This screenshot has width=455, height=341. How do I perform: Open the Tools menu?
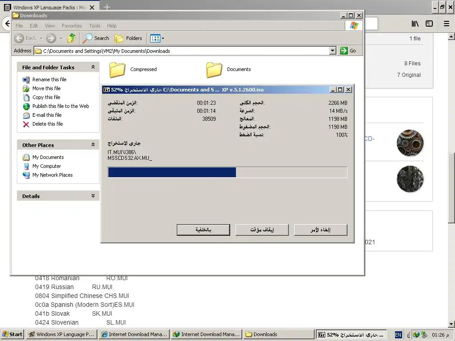tap(95, 26)
